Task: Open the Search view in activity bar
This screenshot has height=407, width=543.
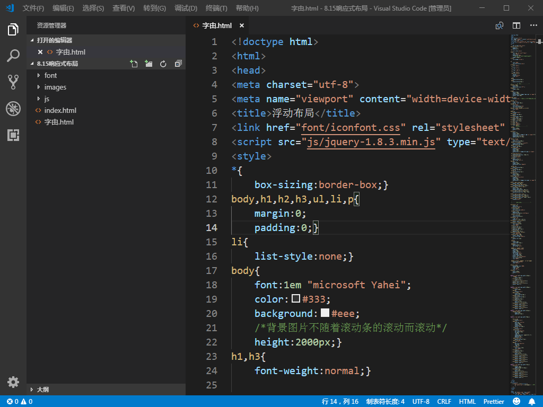Action: click(x=13, y=55)
